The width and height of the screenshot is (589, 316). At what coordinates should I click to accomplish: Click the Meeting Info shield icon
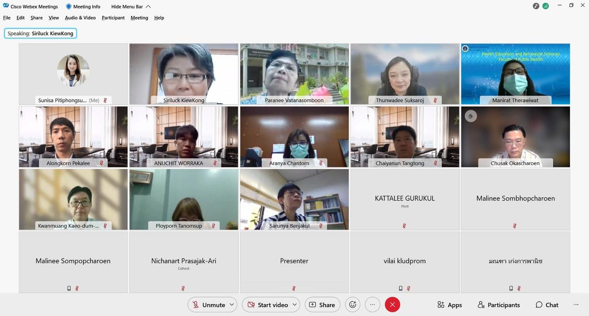pyautogui.click(x=69, y=7)
